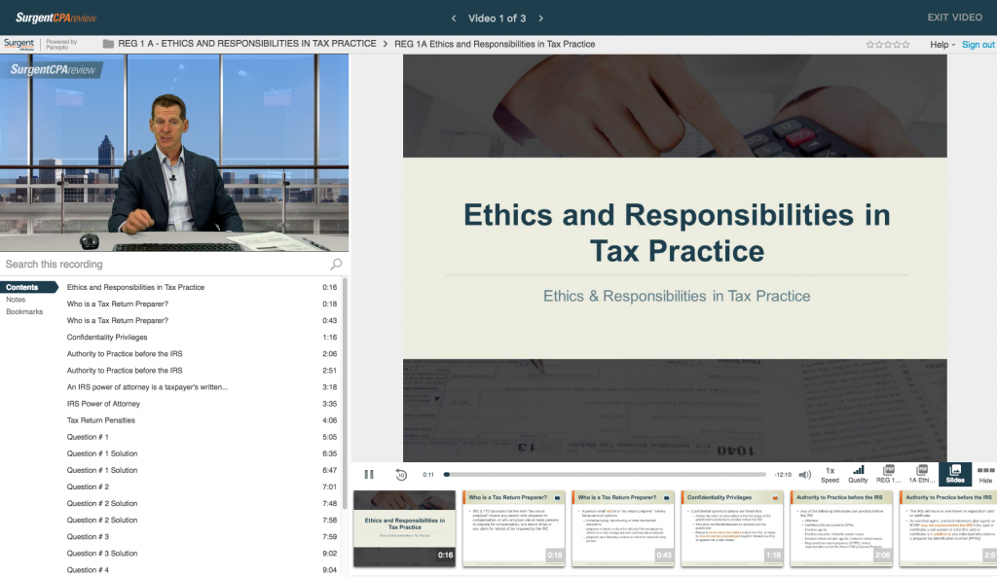Click the search magnifier icon

click(336, 264)
